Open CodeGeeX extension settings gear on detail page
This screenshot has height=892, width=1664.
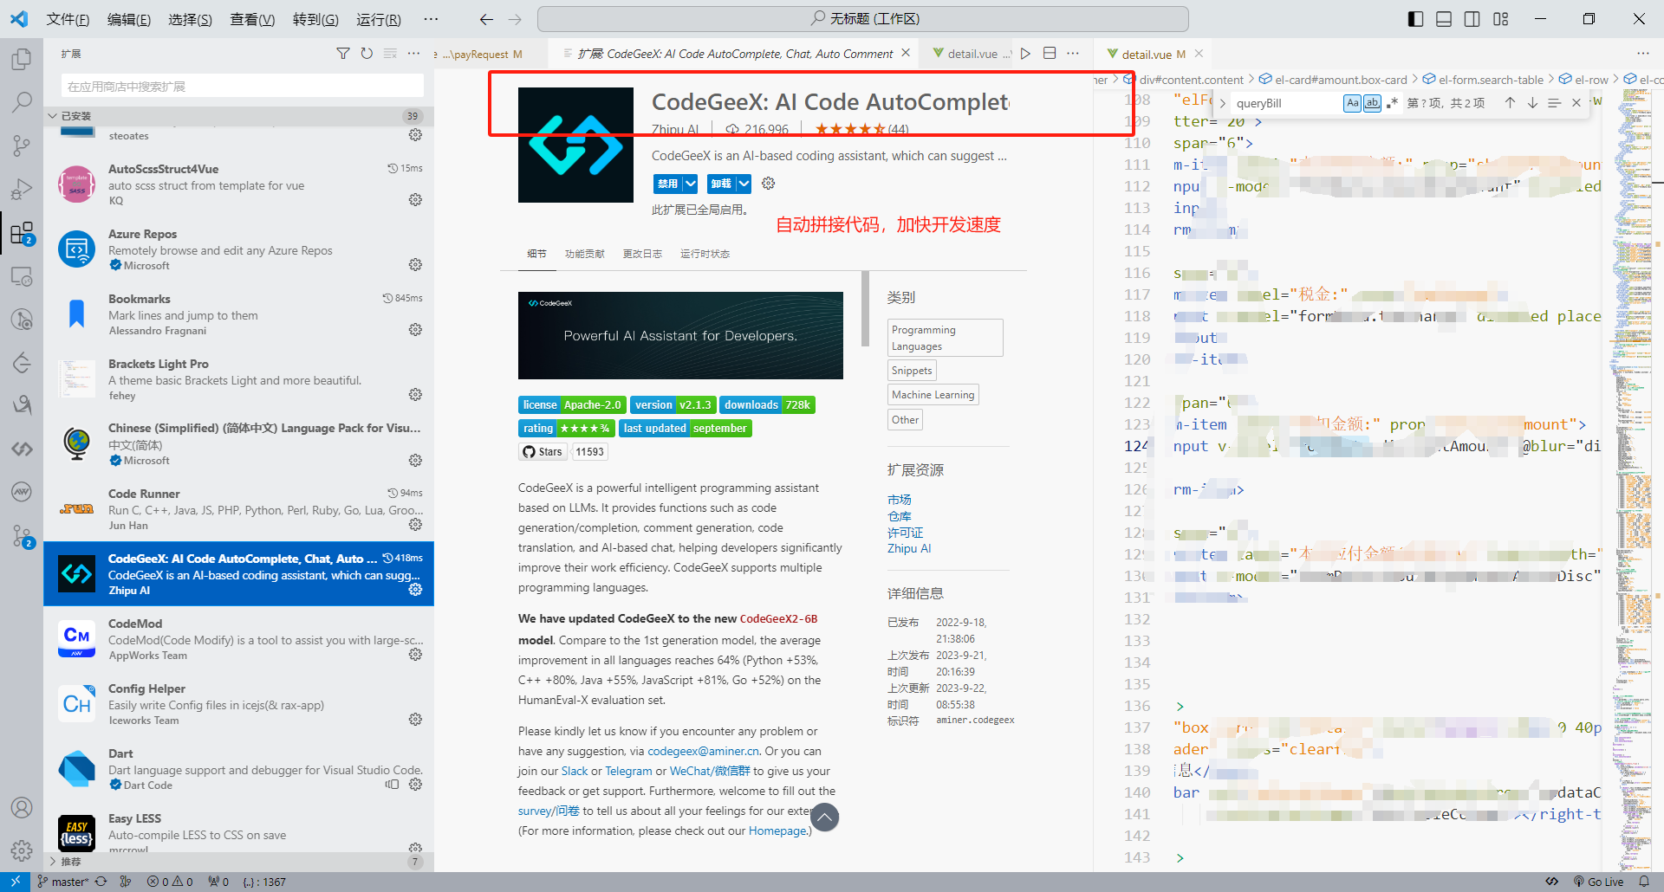768,184
